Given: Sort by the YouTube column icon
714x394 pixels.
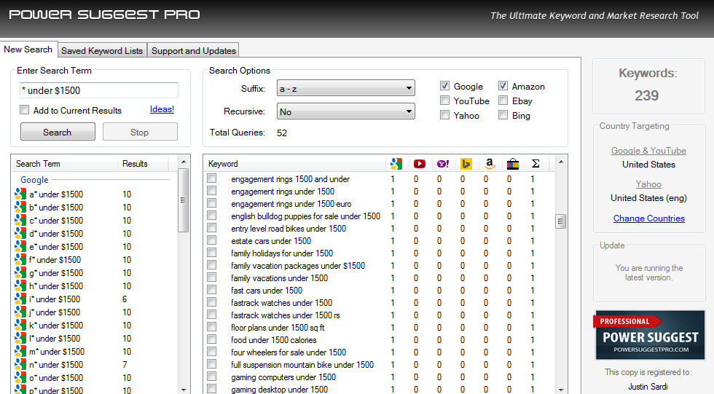Looking at the screenshot, I should [420, 164].
